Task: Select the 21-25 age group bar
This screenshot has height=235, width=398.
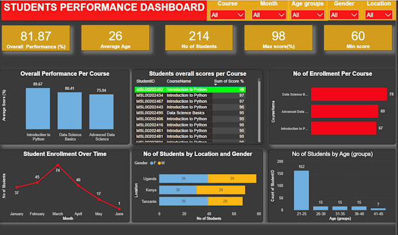Action: [x=301, y=191]
